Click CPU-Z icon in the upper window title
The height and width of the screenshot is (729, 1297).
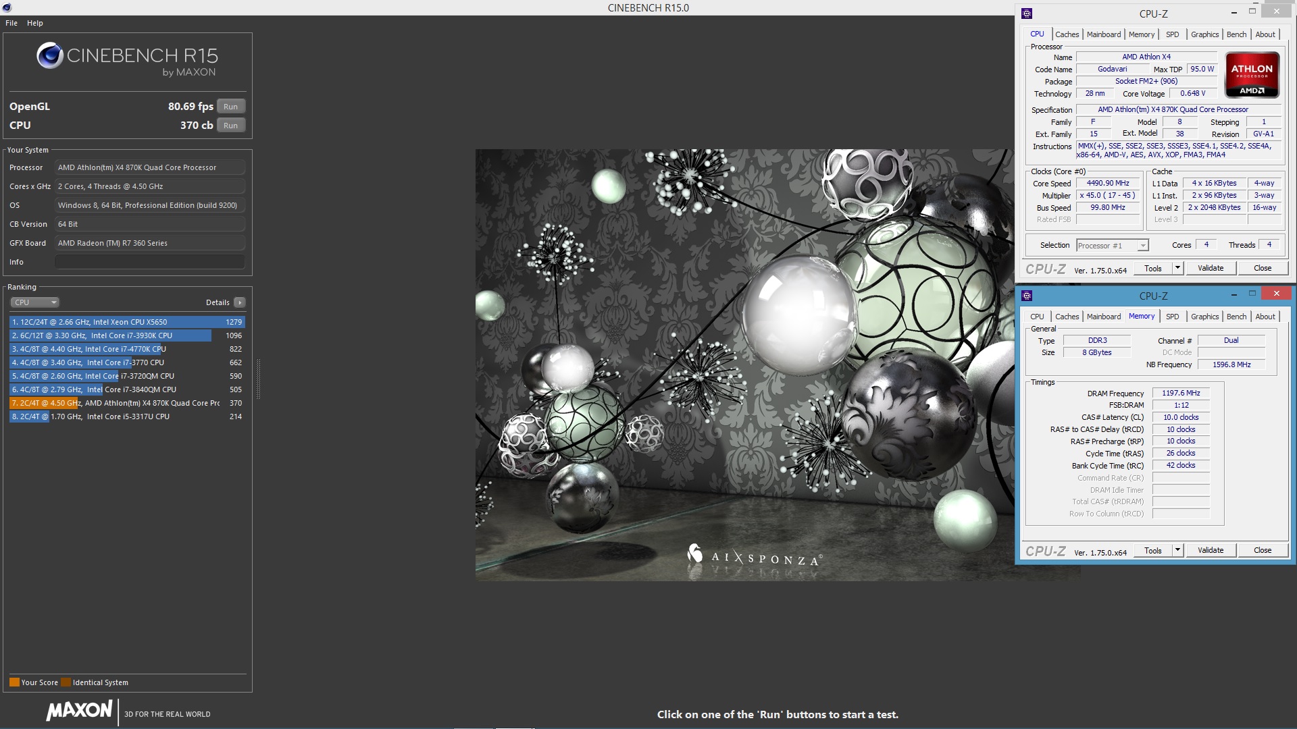coord(1027,13)
